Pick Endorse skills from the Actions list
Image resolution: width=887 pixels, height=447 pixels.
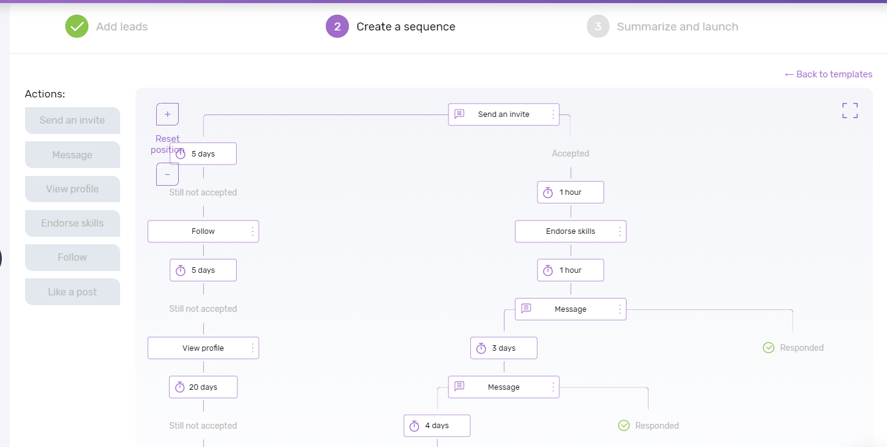click(73, 223)
